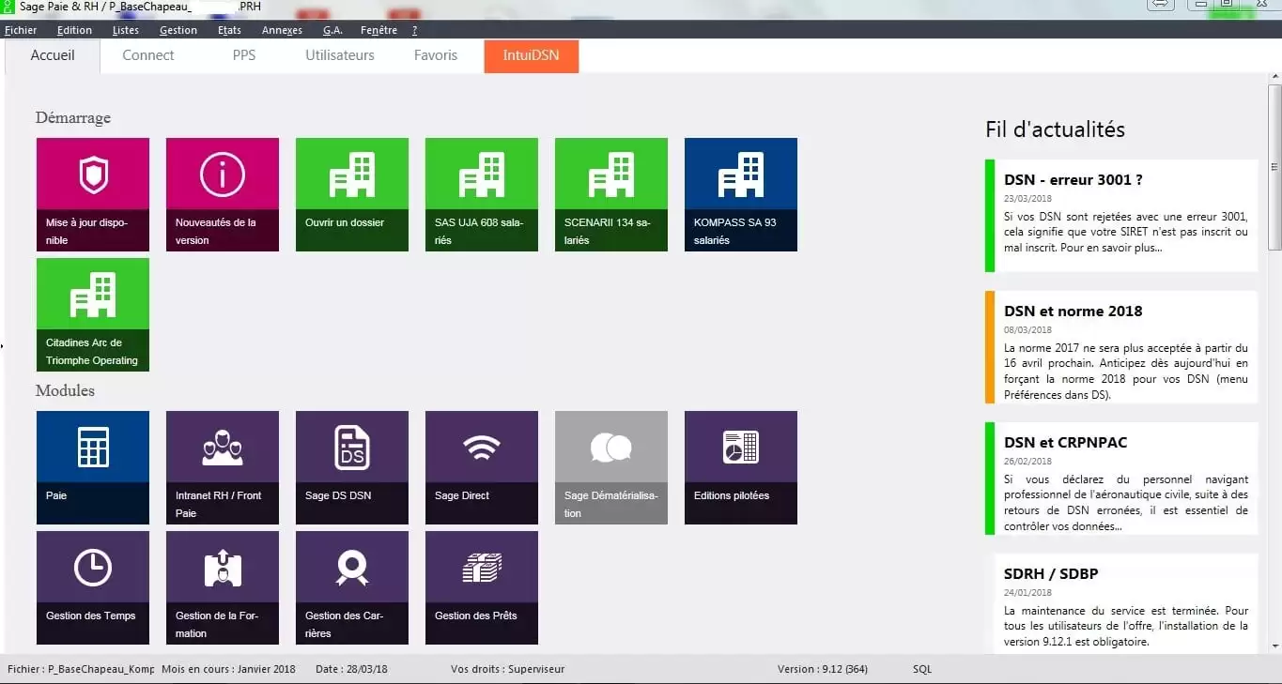This screenshot has width=1282, height=684.
Task: Switch to the Favoris tab
Action: (435, 55)
